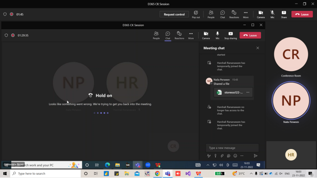The width and height of the screenshot is (317, 178).
Task: Open Microsoft Teams on bottom taskbar
Action: point(168,174)
